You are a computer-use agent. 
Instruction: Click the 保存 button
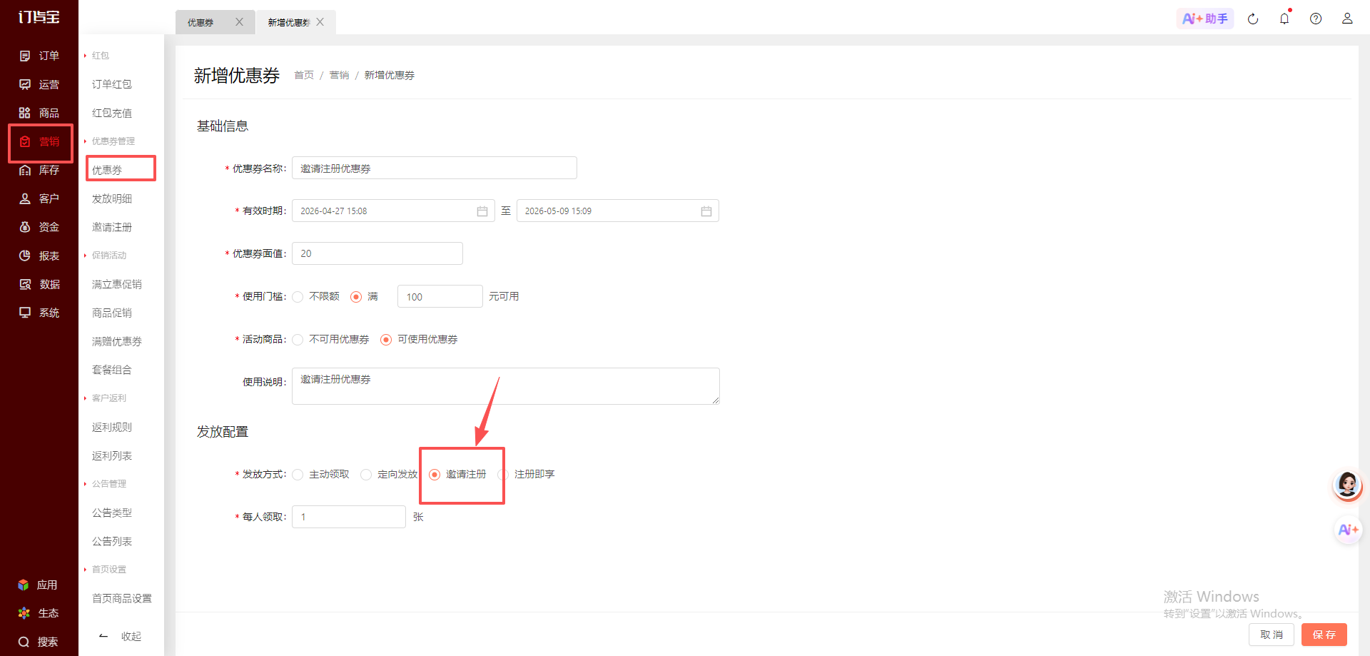point(1324,635)
